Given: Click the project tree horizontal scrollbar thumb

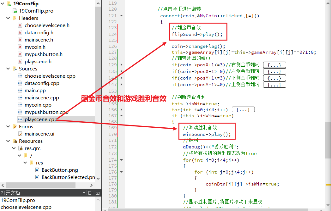Looking at the screenshot, I should (41, 185).
